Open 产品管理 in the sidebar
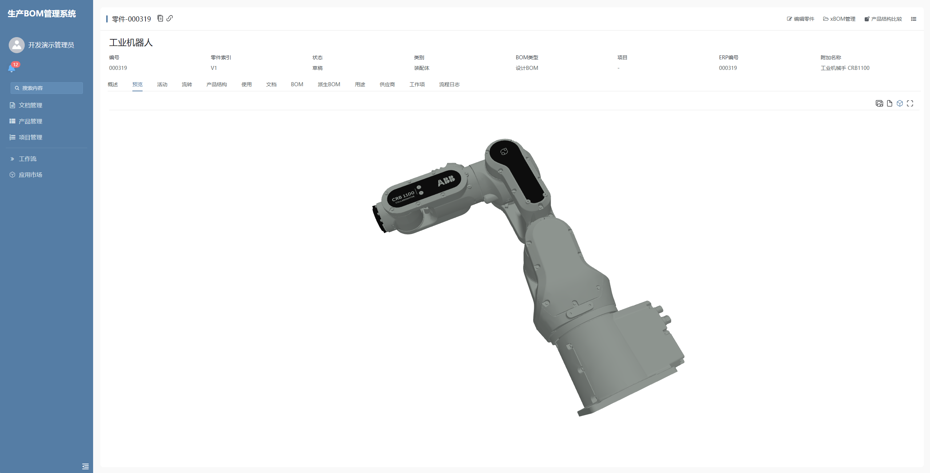 point(31,121)
